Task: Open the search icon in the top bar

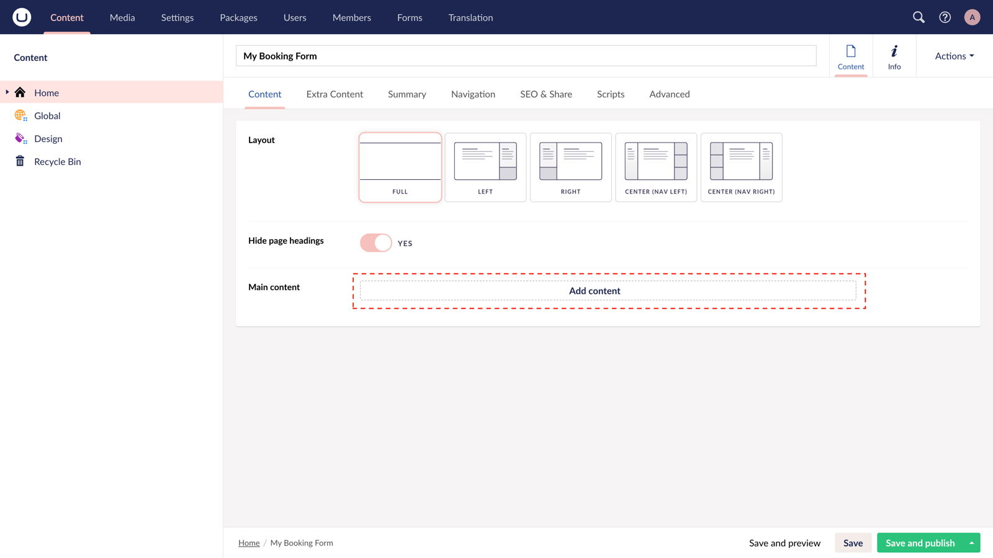Action: click(x=919, y=17)
